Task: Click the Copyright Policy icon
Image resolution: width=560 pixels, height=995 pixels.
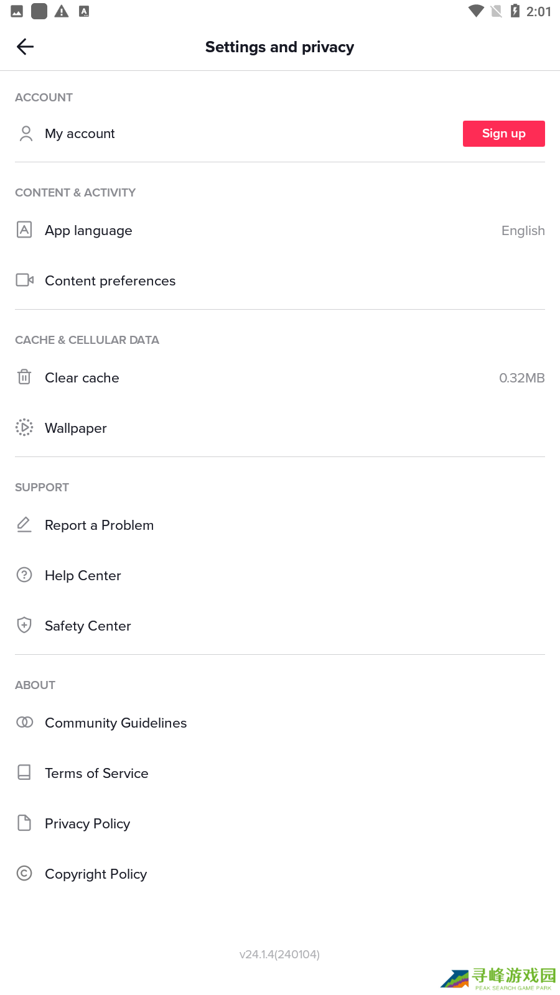Action: pyautogui.click(x=24, y=873)
